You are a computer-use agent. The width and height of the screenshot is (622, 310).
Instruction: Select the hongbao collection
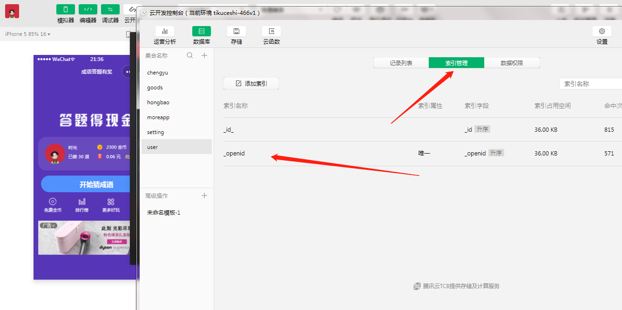176,102
